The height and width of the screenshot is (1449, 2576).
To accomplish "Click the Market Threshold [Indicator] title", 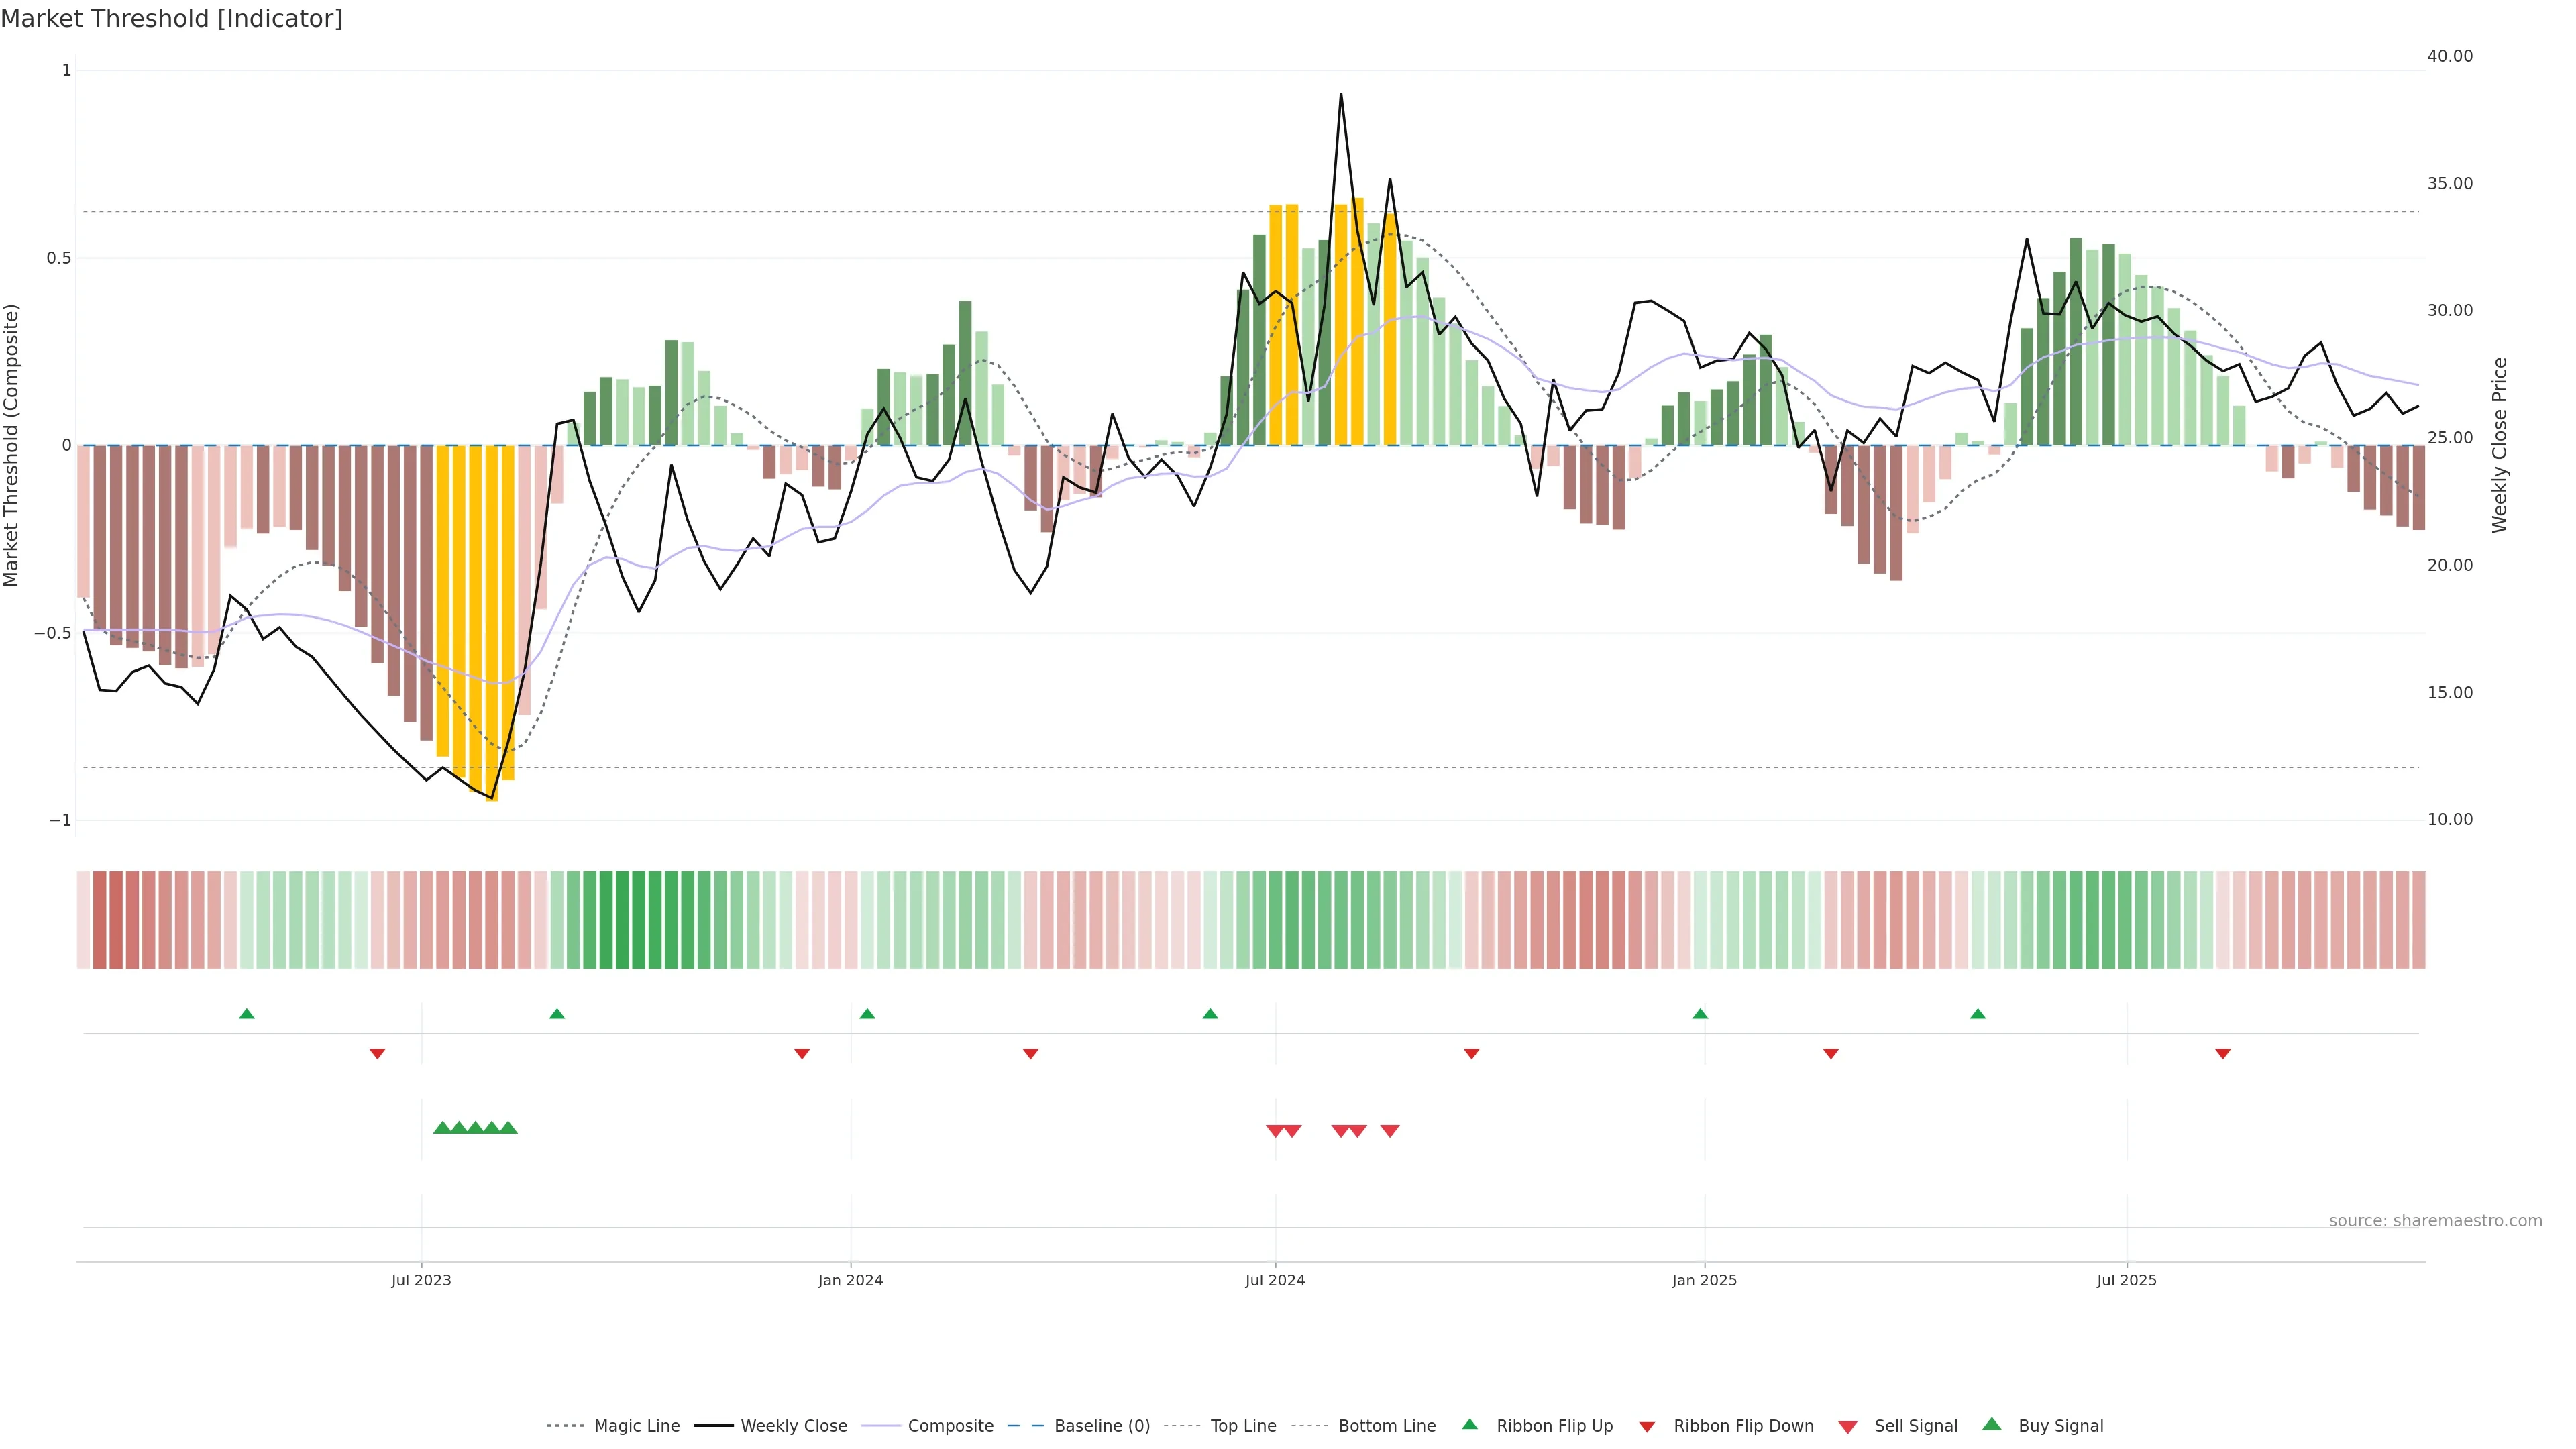I will click(x=171, y=19).
